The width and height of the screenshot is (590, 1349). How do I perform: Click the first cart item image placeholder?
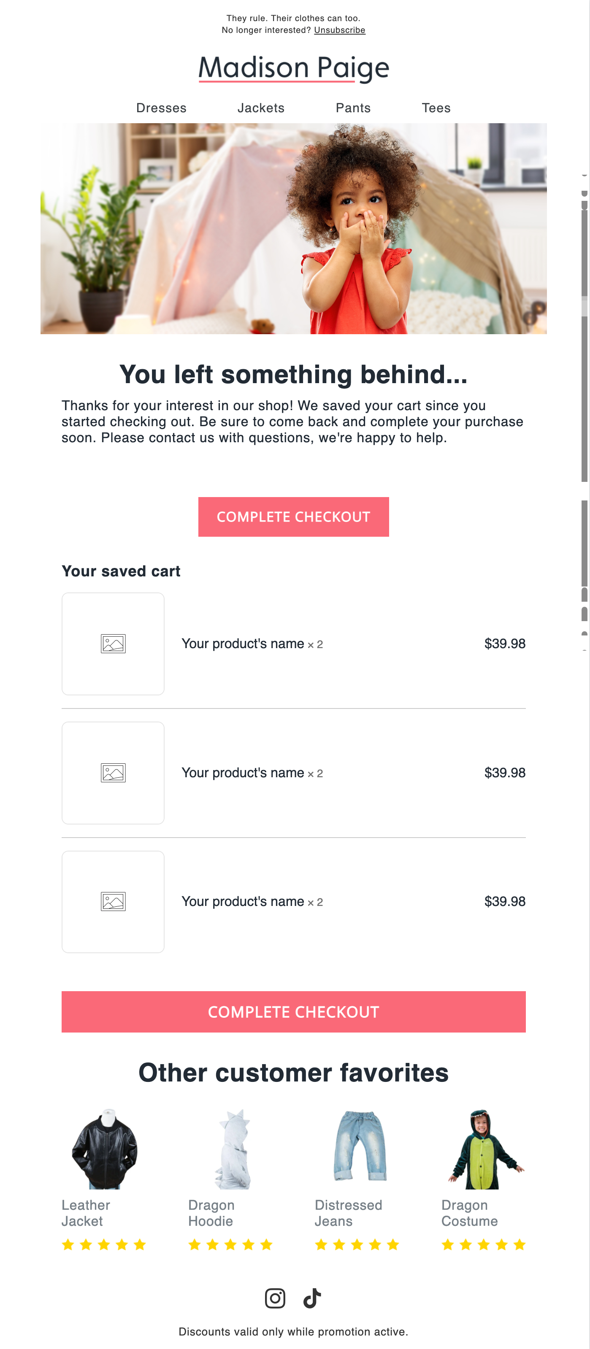[113, 643]
